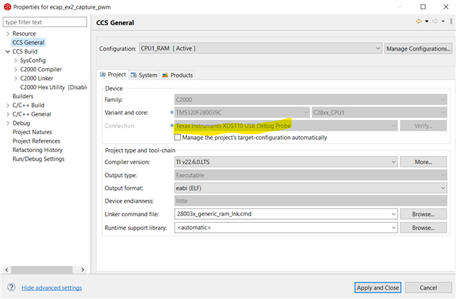456x299 pixels.
Task: Expand the CCS Build tree node
Action: point(7,51)
